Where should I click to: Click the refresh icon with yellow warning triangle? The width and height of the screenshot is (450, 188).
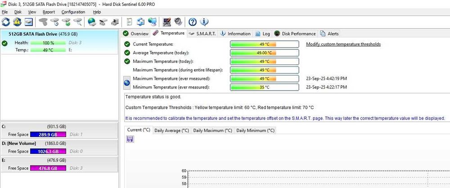17,22
